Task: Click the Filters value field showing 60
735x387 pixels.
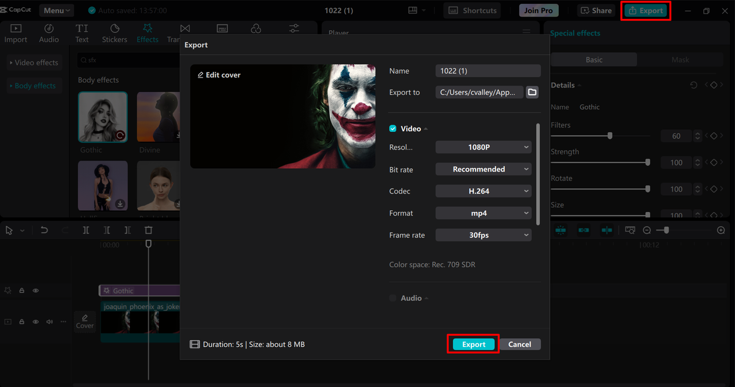Action: (x=676, y=136)
